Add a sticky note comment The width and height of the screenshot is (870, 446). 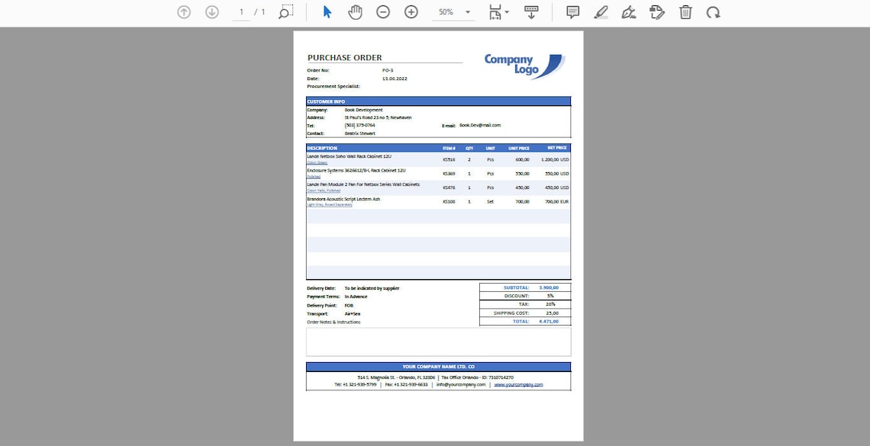(572, 12)
